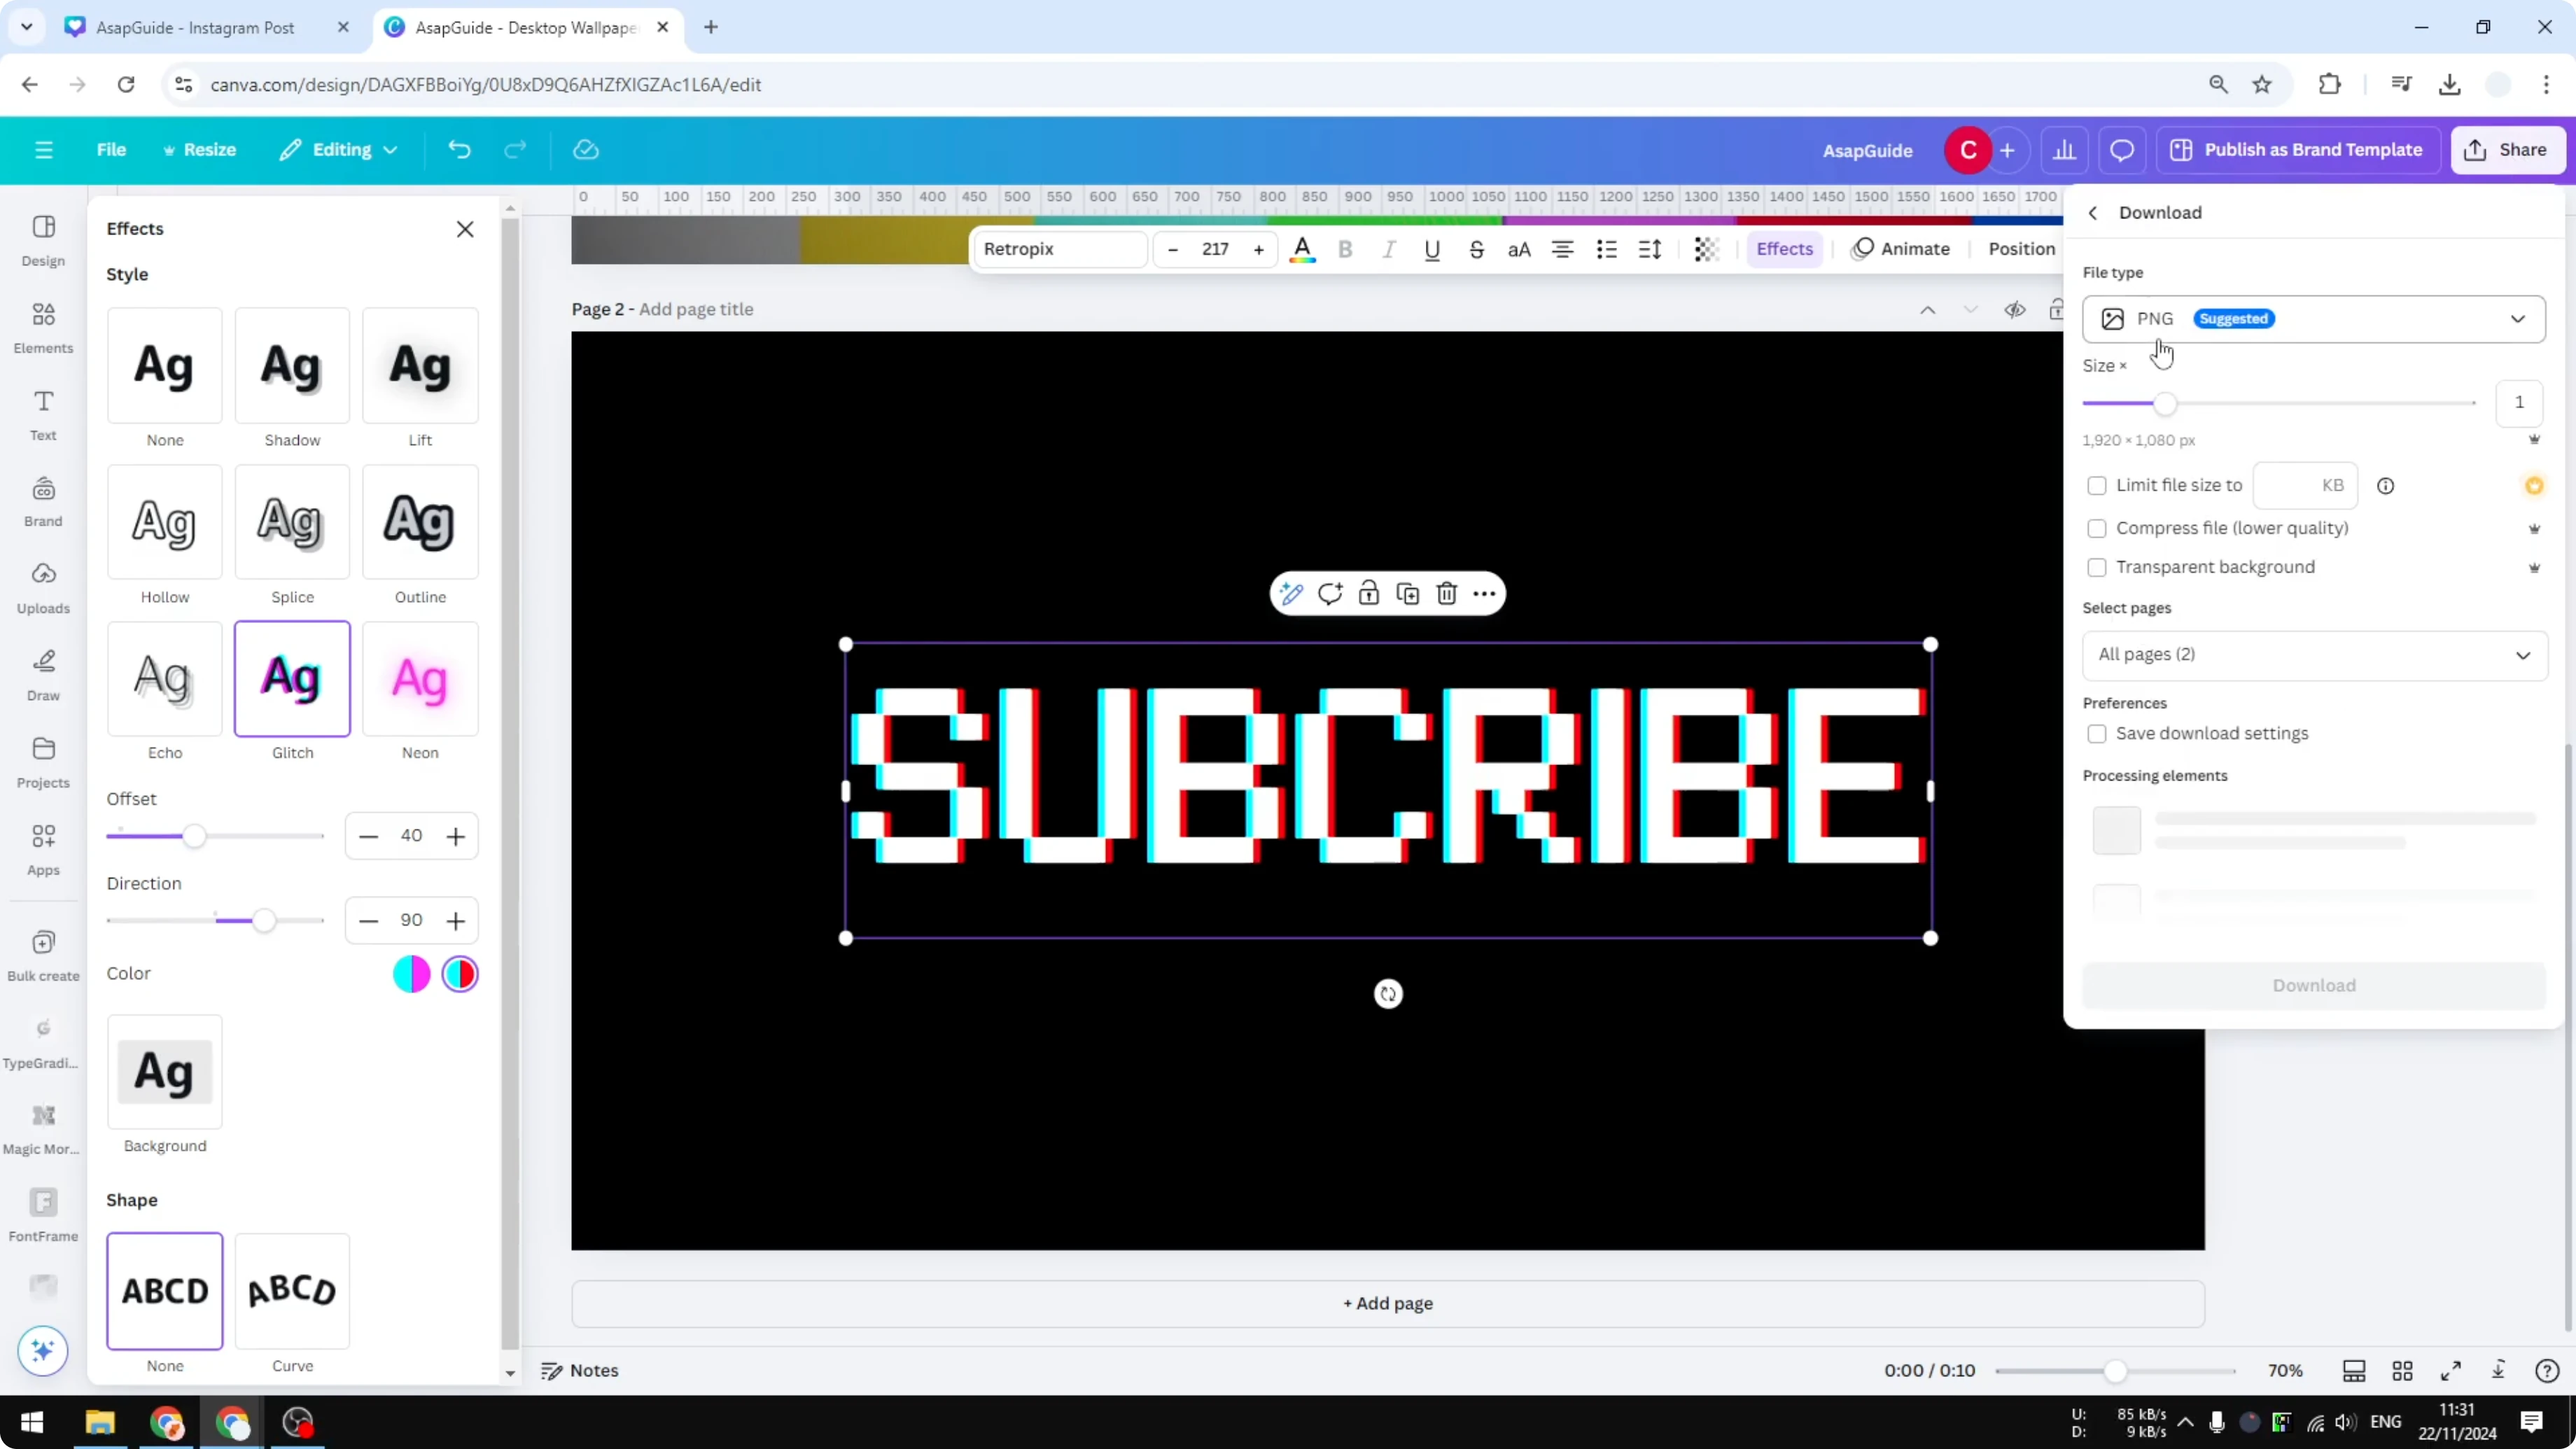Enable Save download settings
The image size is (2576, 1449).
tap(2097, 733)
